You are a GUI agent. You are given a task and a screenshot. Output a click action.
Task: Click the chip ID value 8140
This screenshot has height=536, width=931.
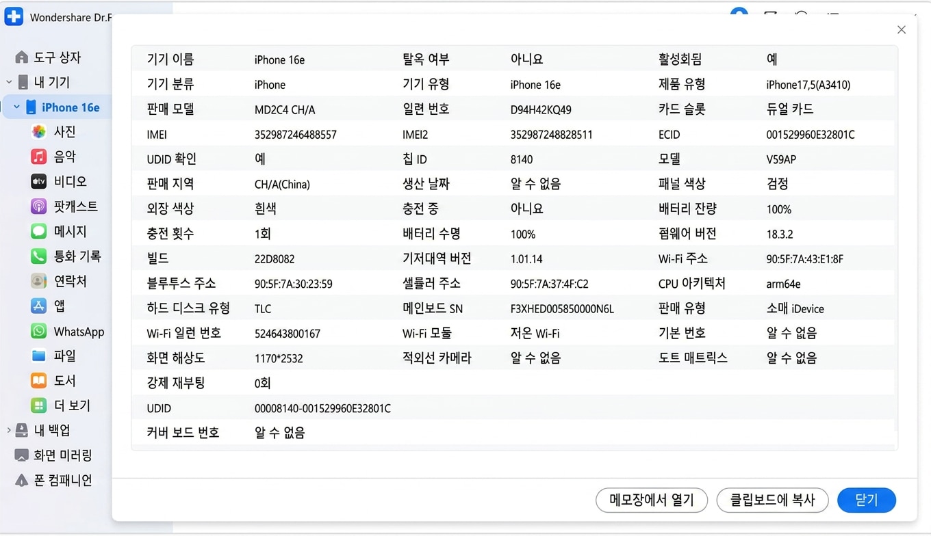tap(522, 159)
